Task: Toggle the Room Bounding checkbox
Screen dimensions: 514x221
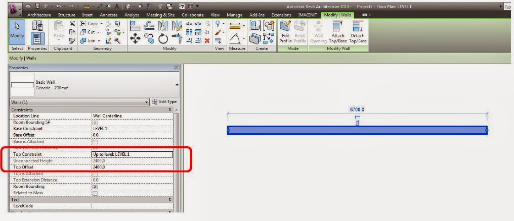Action: tap(95, 187)
